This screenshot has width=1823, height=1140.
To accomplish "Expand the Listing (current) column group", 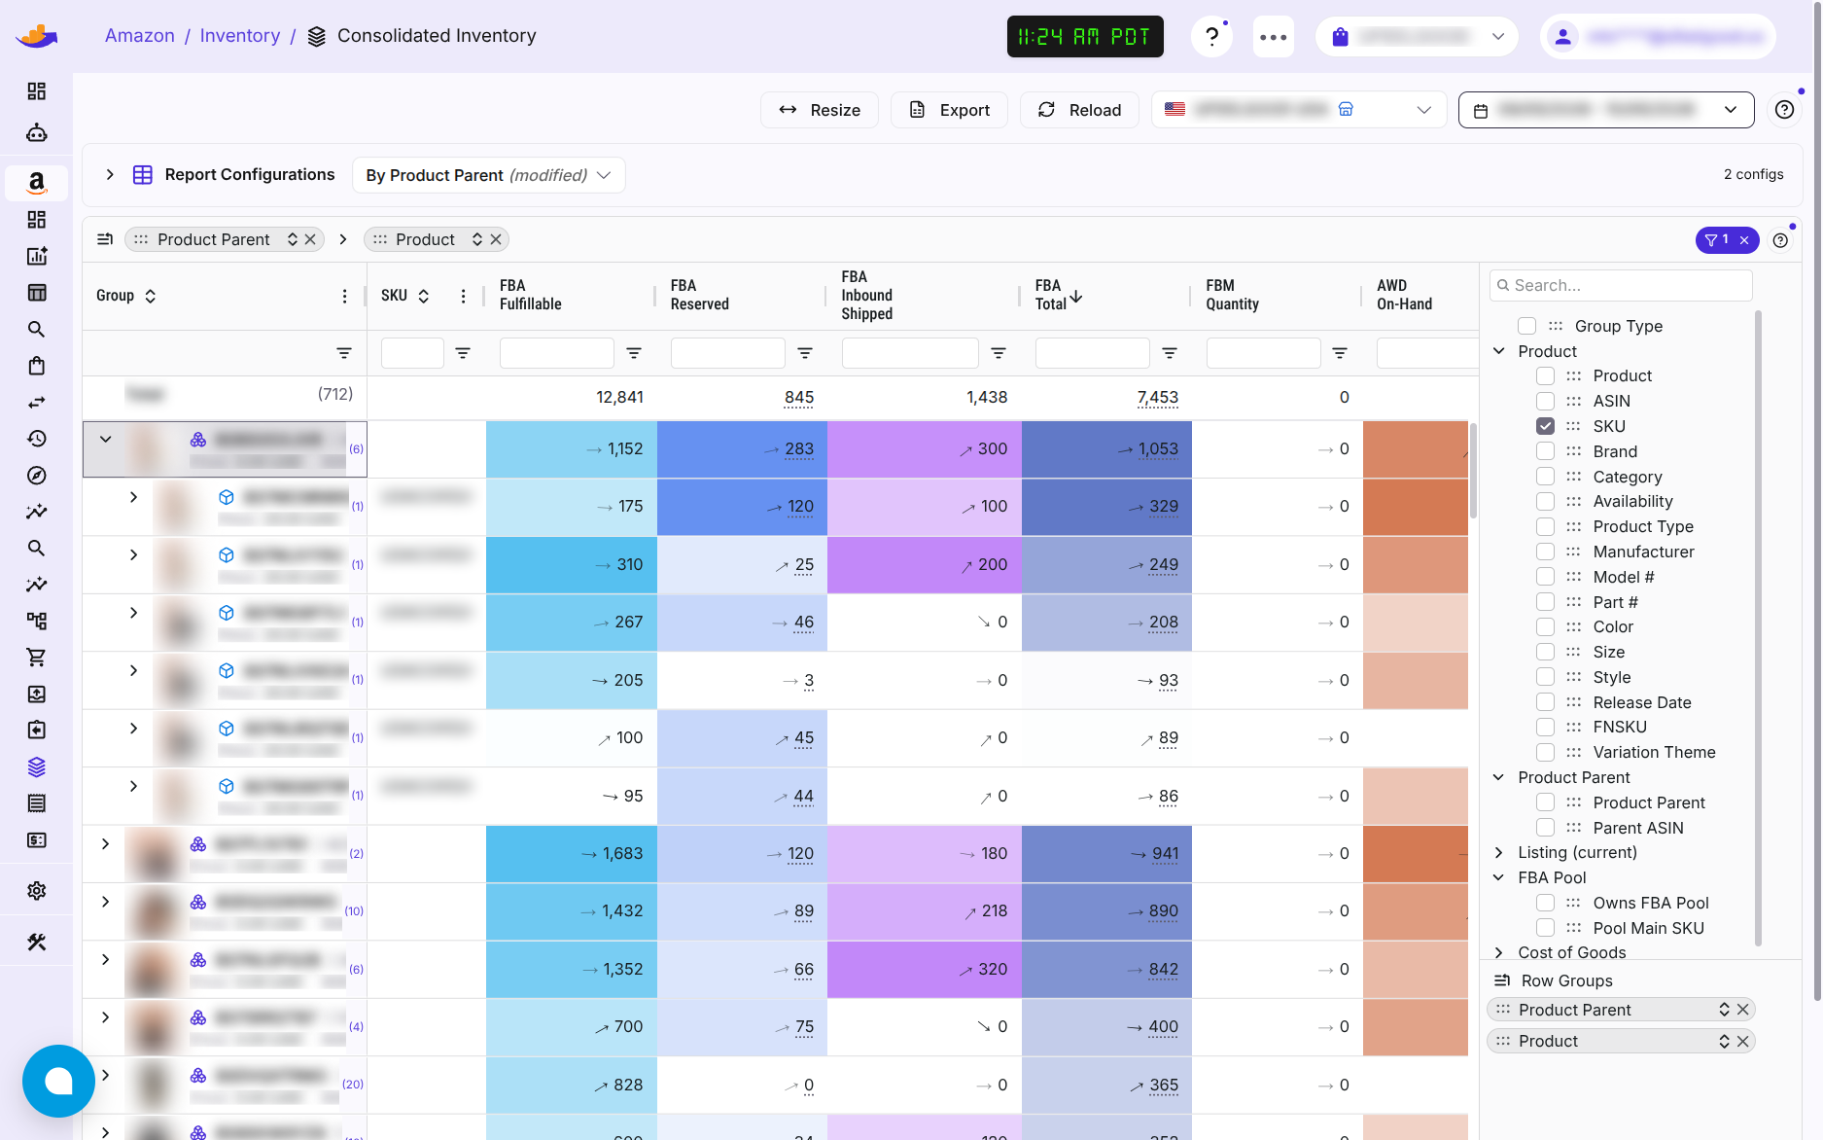I will [1498, 852].
